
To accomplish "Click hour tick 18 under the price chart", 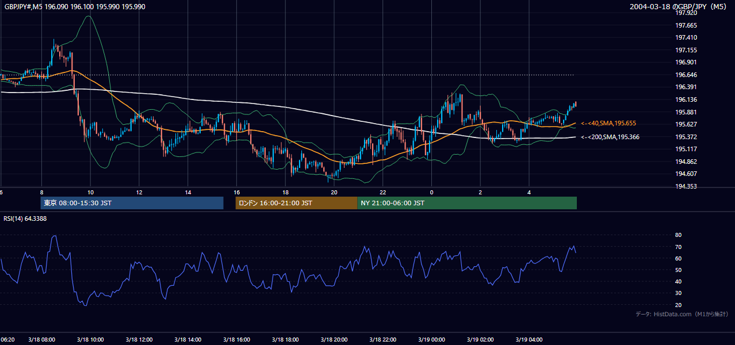I will coord(286,192).
